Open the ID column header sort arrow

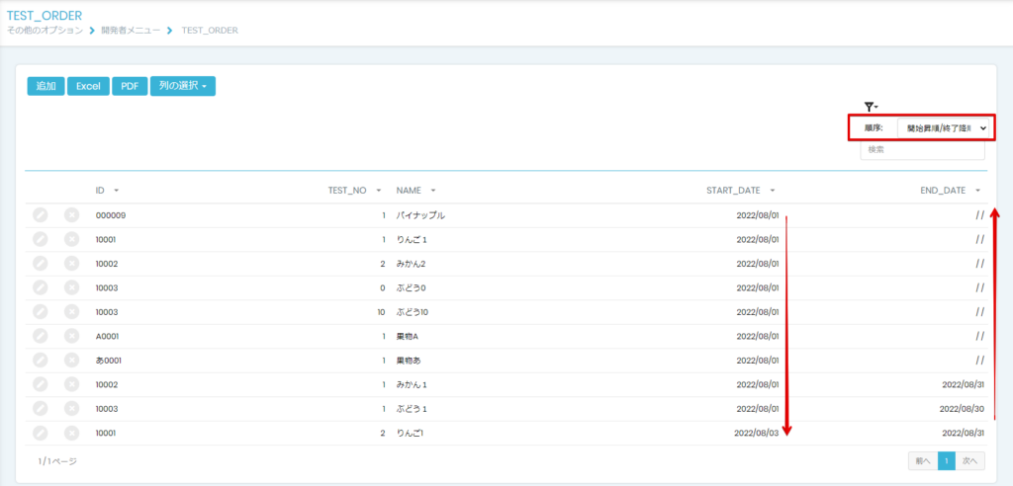(117, 191)
